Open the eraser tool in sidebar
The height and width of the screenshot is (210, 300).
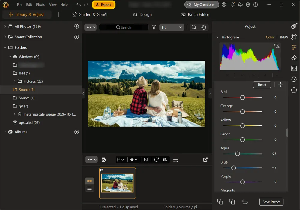294,58
